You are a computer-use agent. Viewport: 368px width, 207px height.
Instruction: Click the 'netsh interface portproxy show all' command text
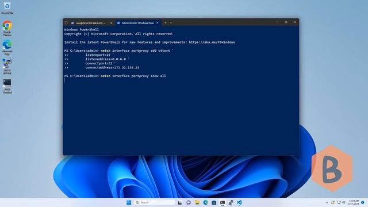click(x=133, y=76)
